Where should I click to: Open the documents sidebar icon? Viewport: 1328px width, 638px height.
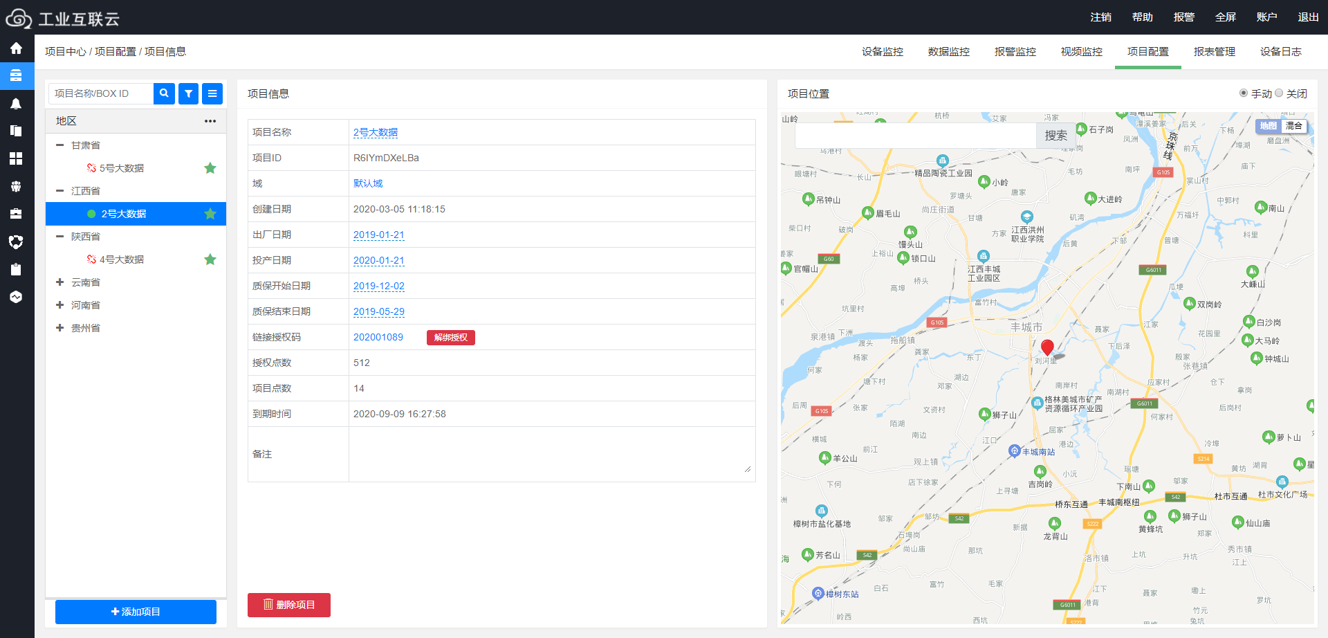16,131
